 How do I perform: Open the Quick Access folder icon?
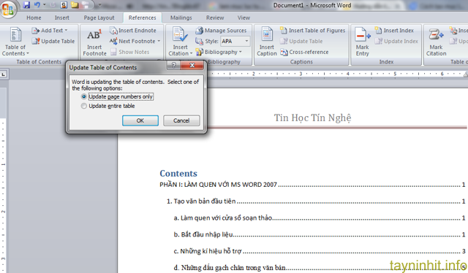pyautogui.click(x=75, y=5)
